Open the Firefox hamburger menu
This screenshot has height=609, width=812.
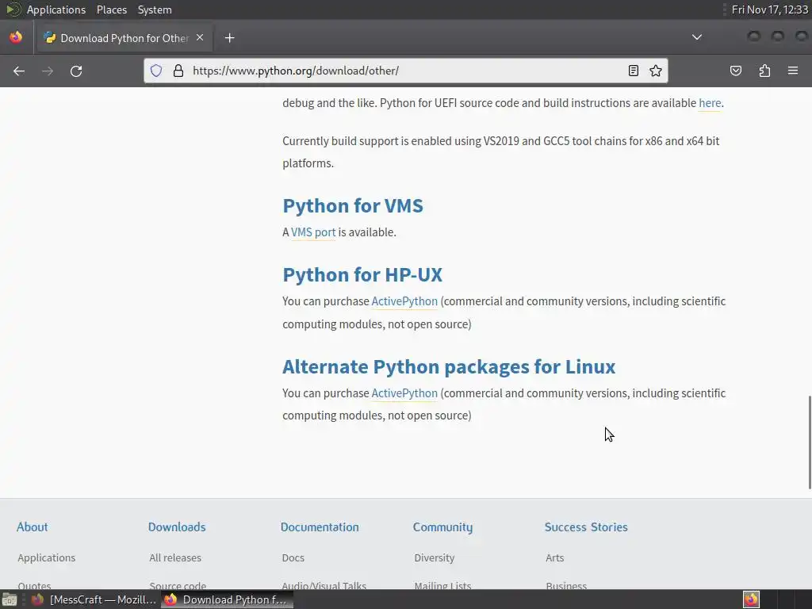793,71
